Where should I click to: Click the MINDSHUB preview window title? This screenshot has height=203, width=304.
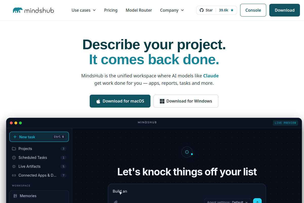pyautogui.click(x=147, y=122)
